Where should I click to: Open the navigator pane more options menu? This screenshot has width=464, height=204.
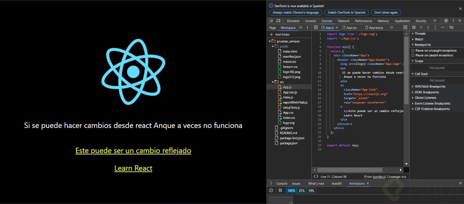(x=307, y=27)
